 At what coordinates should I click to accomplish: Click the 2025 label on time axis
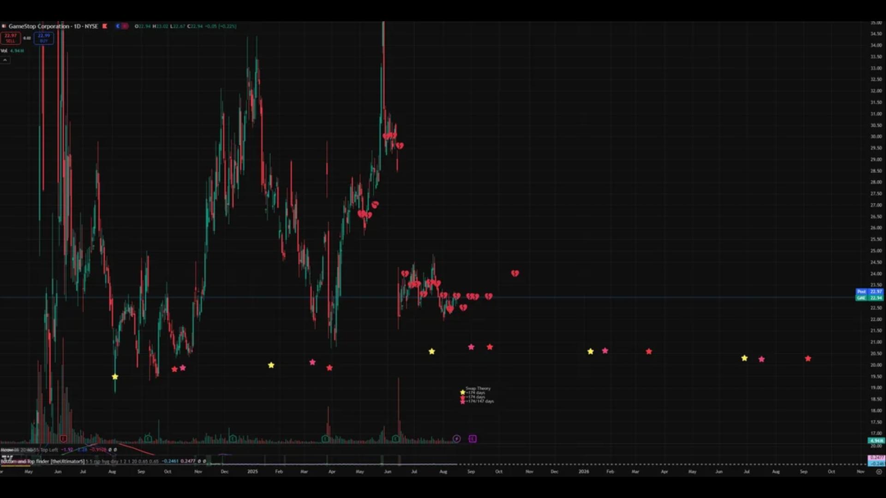[x=252, y=472]
